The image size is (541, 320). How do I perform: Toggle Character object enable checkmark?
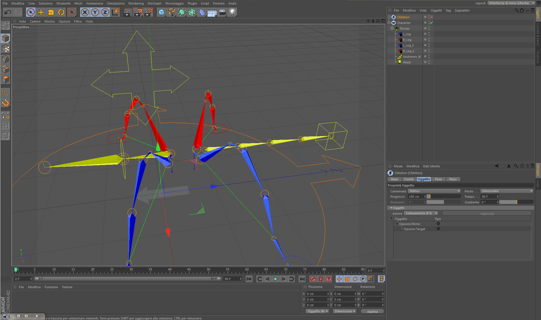(x=432, y=23)
